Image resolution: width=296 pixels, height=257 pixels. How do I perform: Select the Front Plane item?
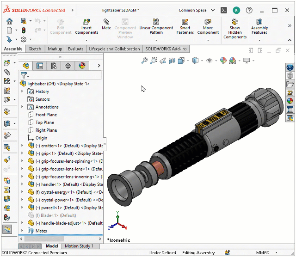tap(46, 115)
